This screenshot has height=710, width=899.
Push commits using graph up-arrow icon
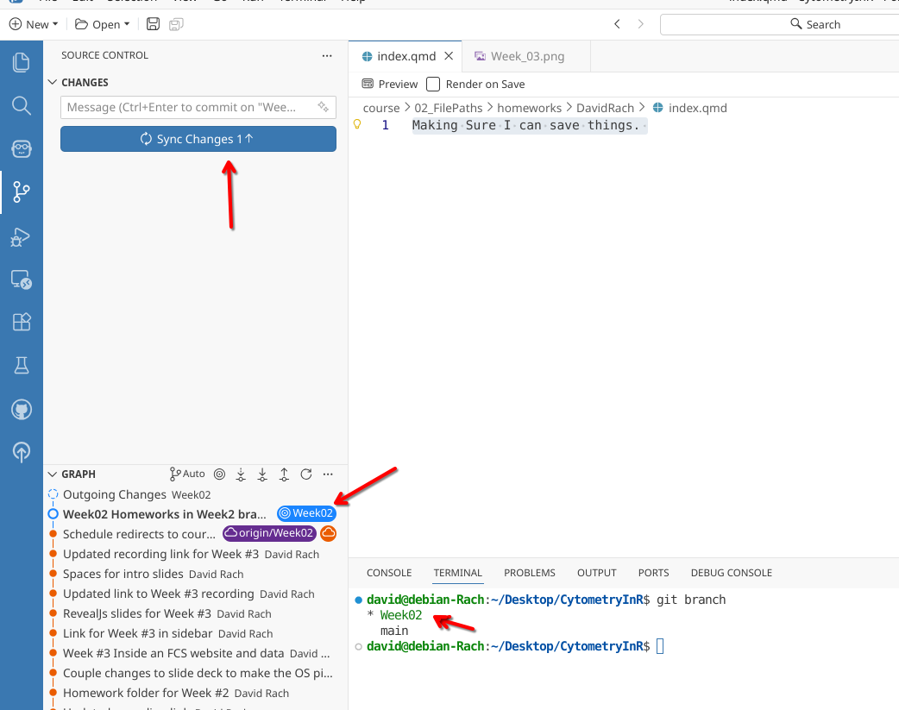coord(284,474)
